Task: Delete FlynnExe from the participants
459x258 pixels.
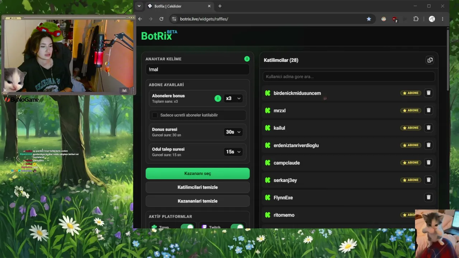Action: point(429,197)
